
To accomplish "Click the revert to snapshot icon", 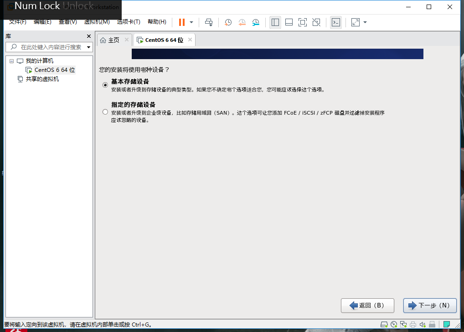I will click(x=242, y=22).
